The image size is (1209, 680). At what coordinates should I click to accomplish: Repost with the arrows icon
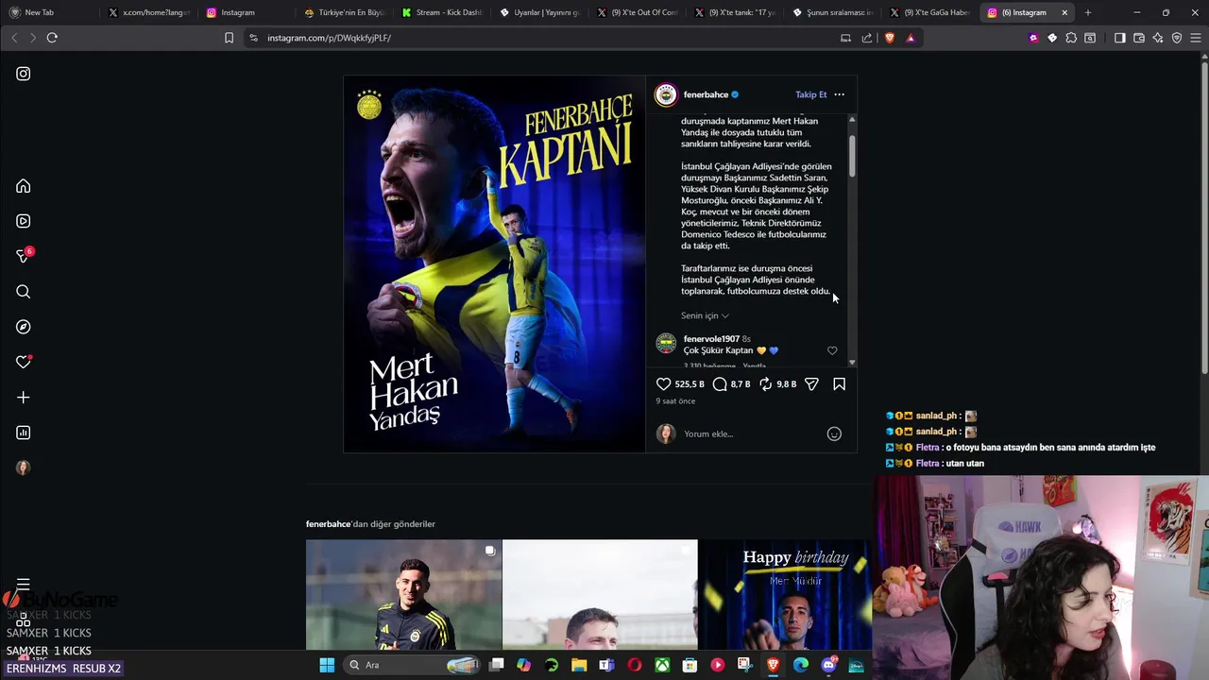[x=765, y=384]
